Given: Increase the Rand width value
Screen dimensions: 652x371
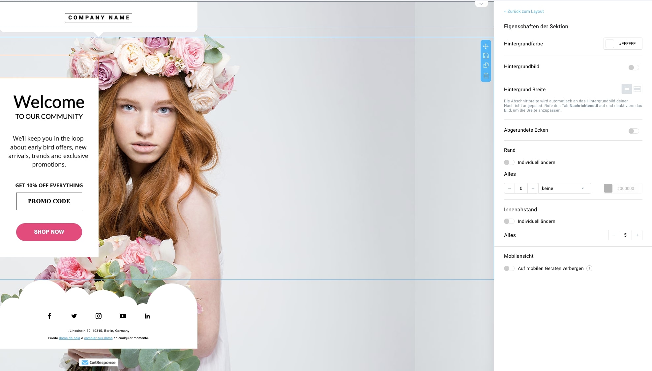Looking at the screenshot, I should [533, 188].
